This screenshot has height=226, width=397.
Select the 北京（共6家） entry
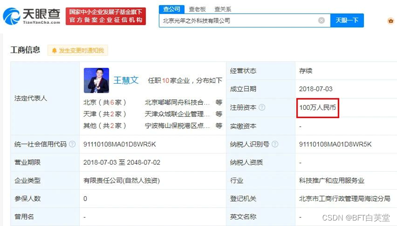pos(105,102)
